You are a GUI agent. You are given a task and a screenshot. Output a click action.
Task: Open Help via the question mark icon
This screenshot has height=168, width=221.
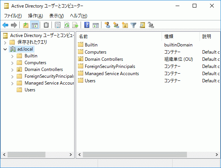pyautogui.click(x=87, y=25)
